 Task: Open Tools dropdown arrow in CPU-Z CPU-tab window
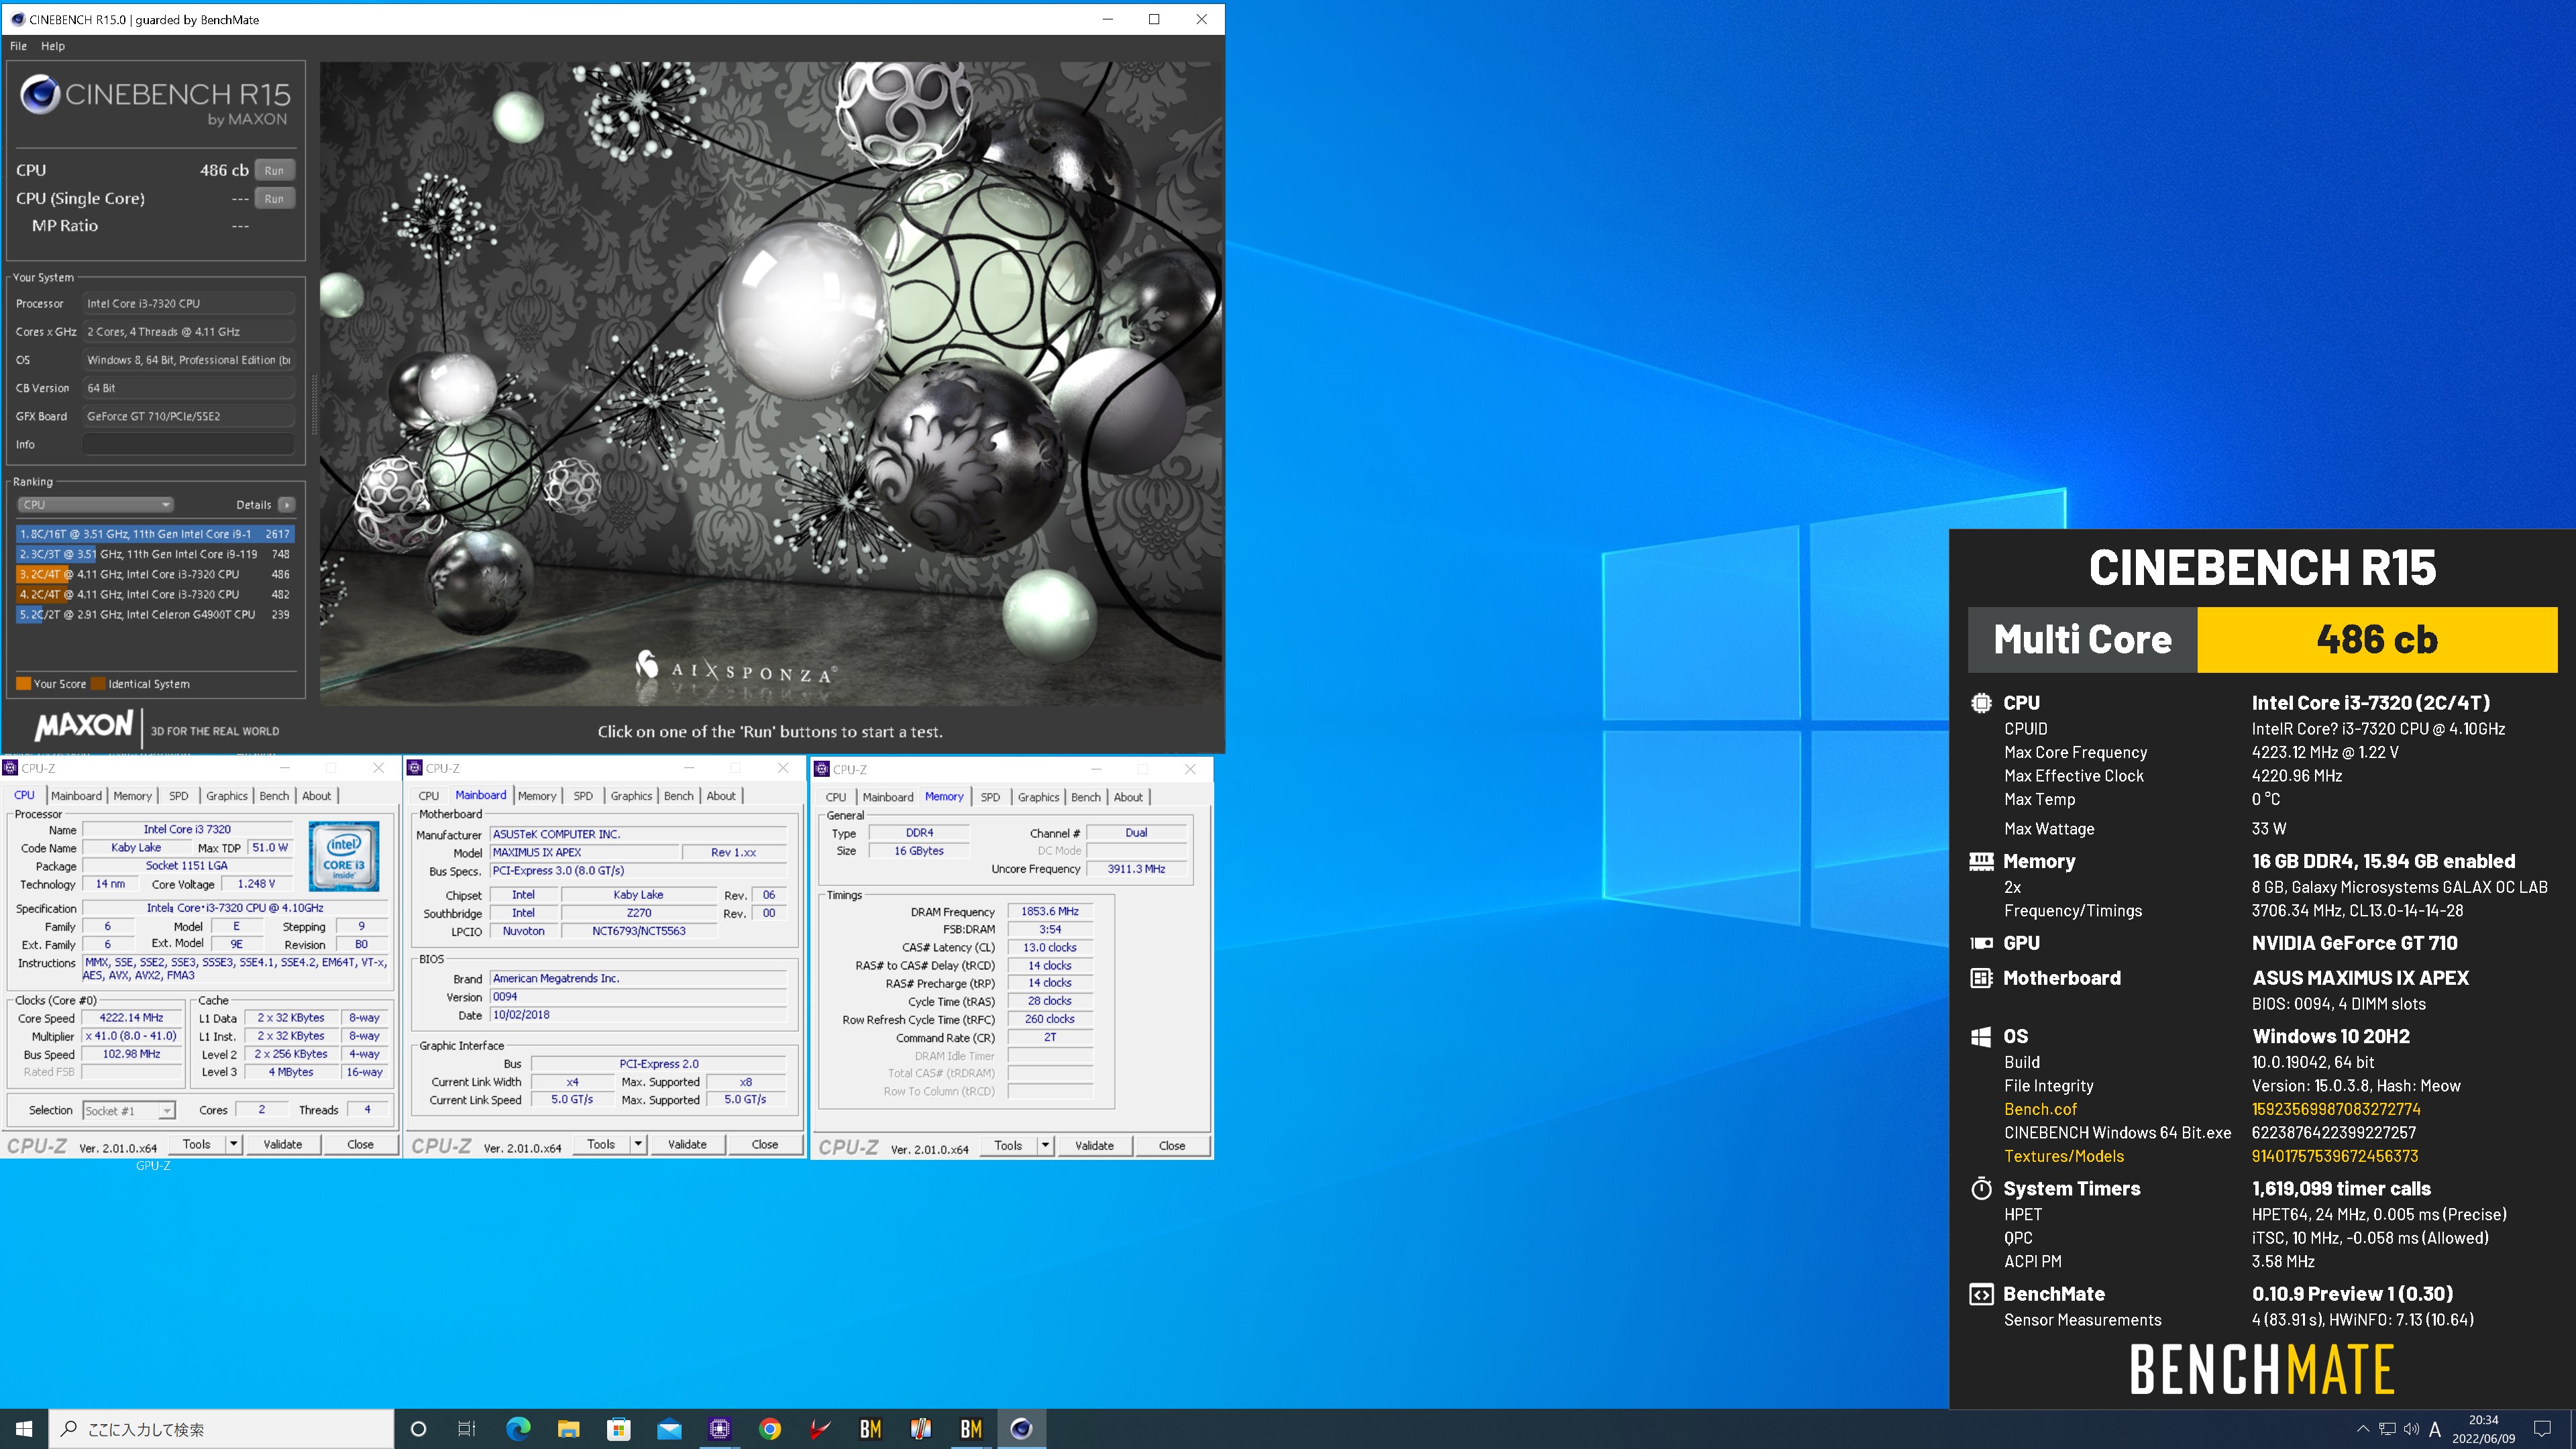coord(234,1144)
